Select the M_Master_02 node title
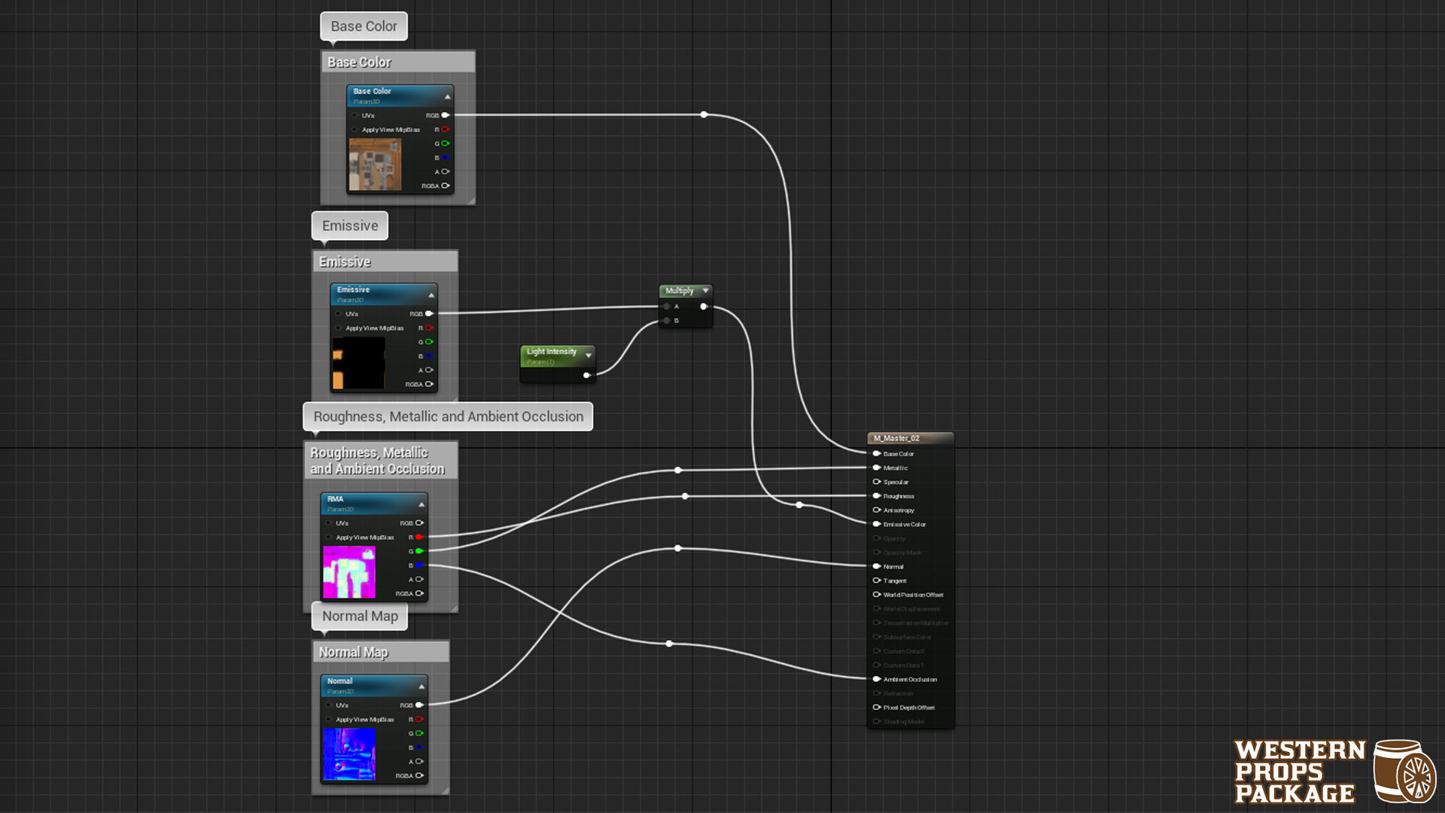This screenshot has width=1445, height=813. 896,438
